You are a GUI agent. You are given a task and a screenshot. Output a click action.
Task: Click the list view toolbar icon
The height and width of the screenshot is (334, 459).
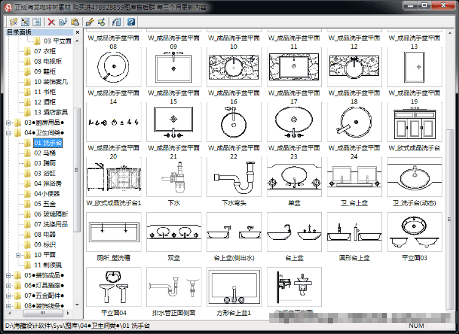click(x=37, y=21)
